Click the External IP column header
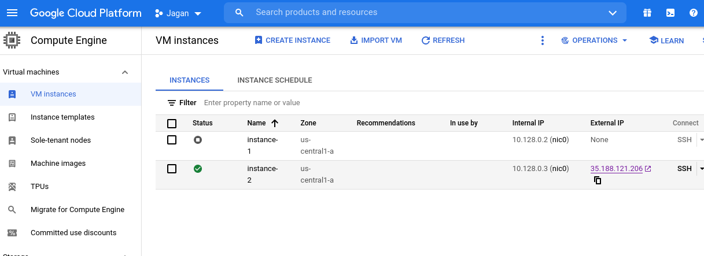 (607, 123)
